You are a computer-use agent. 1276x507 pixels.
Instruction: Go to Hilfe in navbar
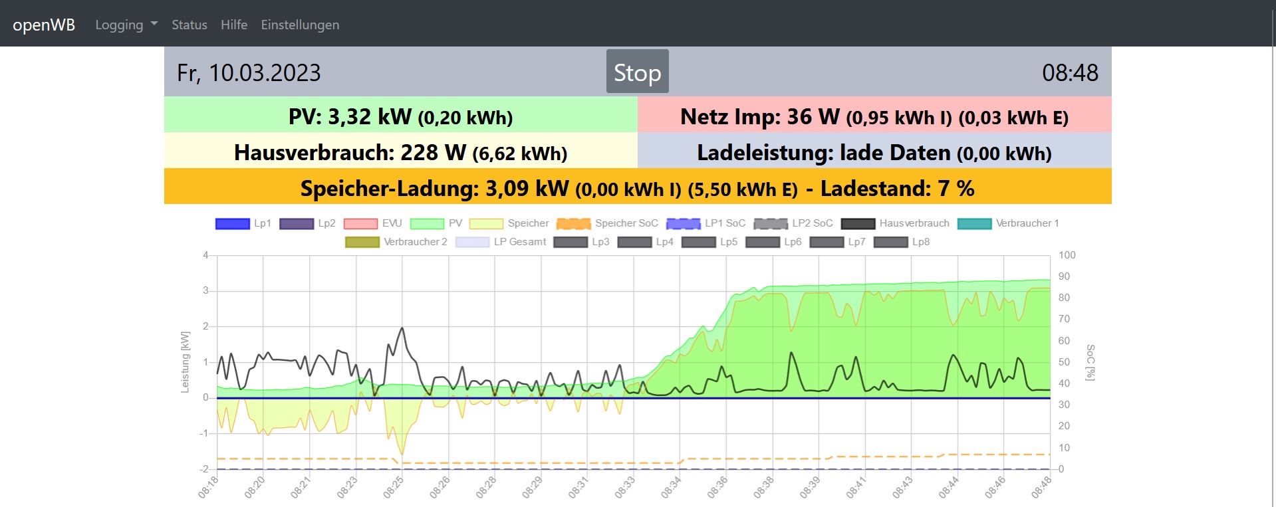pos(234,25)
